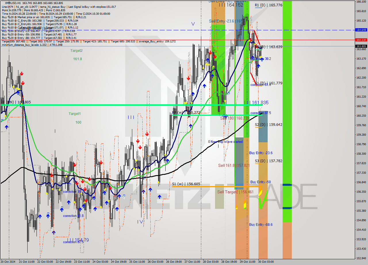368x265 pixels.
Task: Click the S1 (w) | 156.605 label
Action: pos(186,184)
